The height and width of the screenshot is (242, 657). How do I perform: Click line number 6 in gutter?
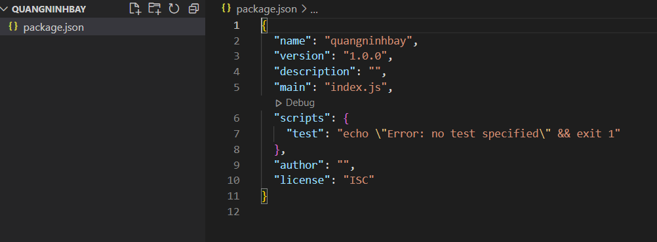237,118
